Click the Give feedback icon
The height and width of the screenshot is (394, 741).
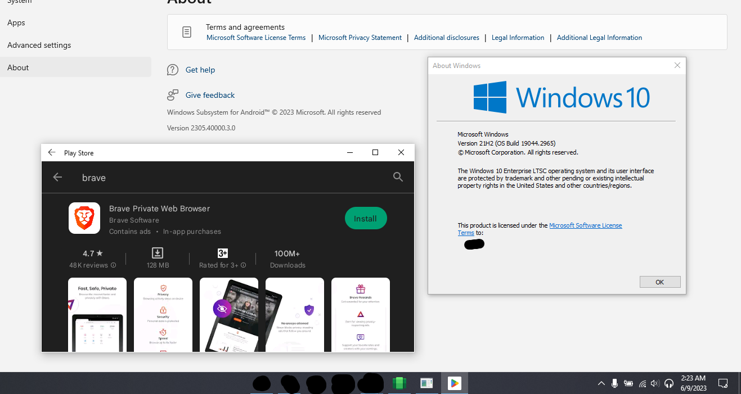pyautogui.click(x=172, y=94)
